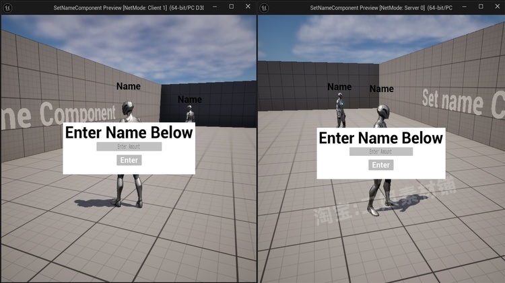
Task: Click the distant mannequin in Server 0 viewport
Action: point(341,109)
